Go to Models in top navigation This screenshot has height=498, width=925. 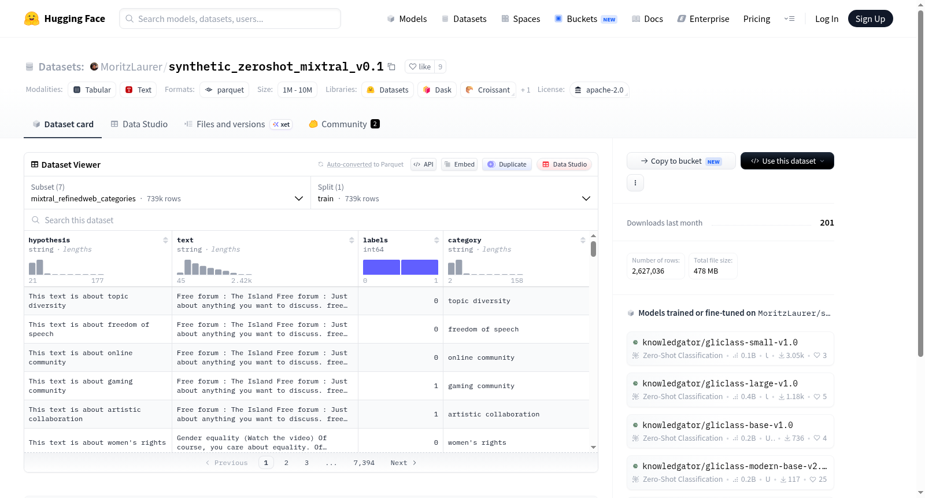tap(407, 19)
